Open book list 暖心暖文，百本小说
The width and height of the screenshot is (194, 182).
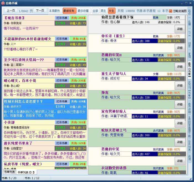(62, 81)
